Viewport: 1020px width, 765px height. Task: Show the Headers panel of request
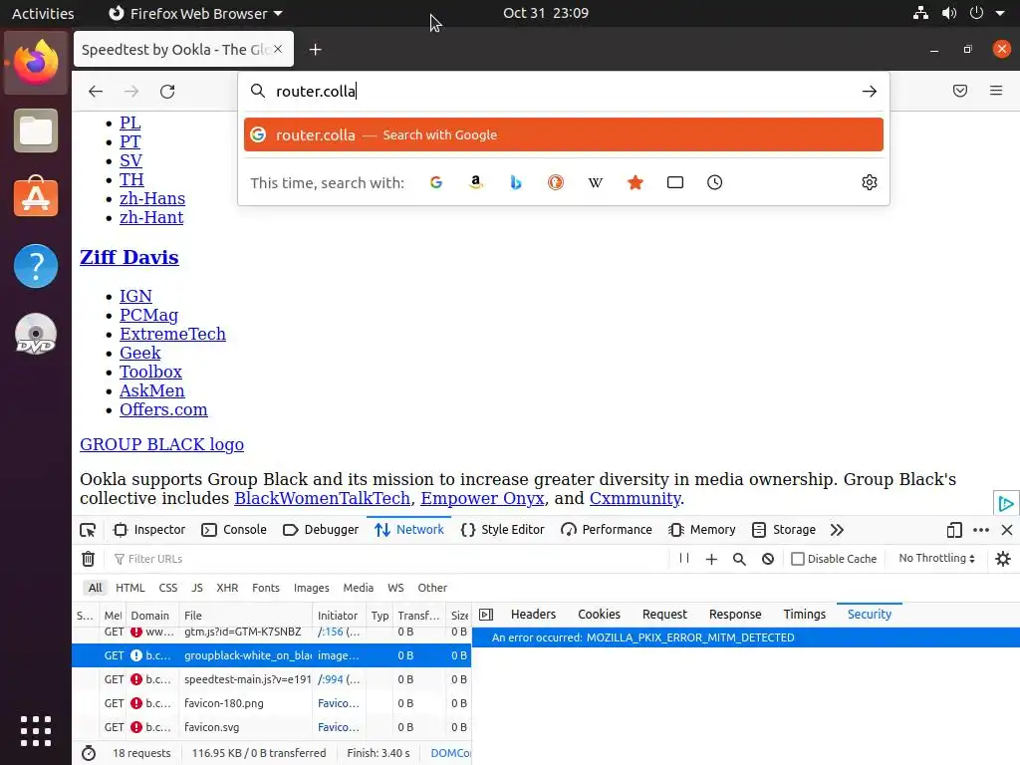click(x=533, y=615)
